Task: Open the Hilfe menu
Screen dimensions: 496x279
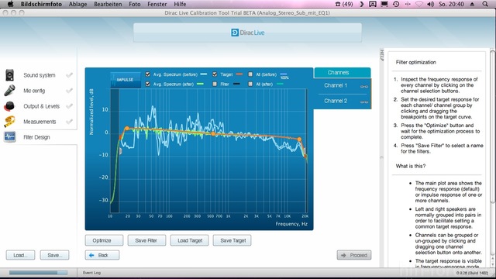Action: click(180, 4)
